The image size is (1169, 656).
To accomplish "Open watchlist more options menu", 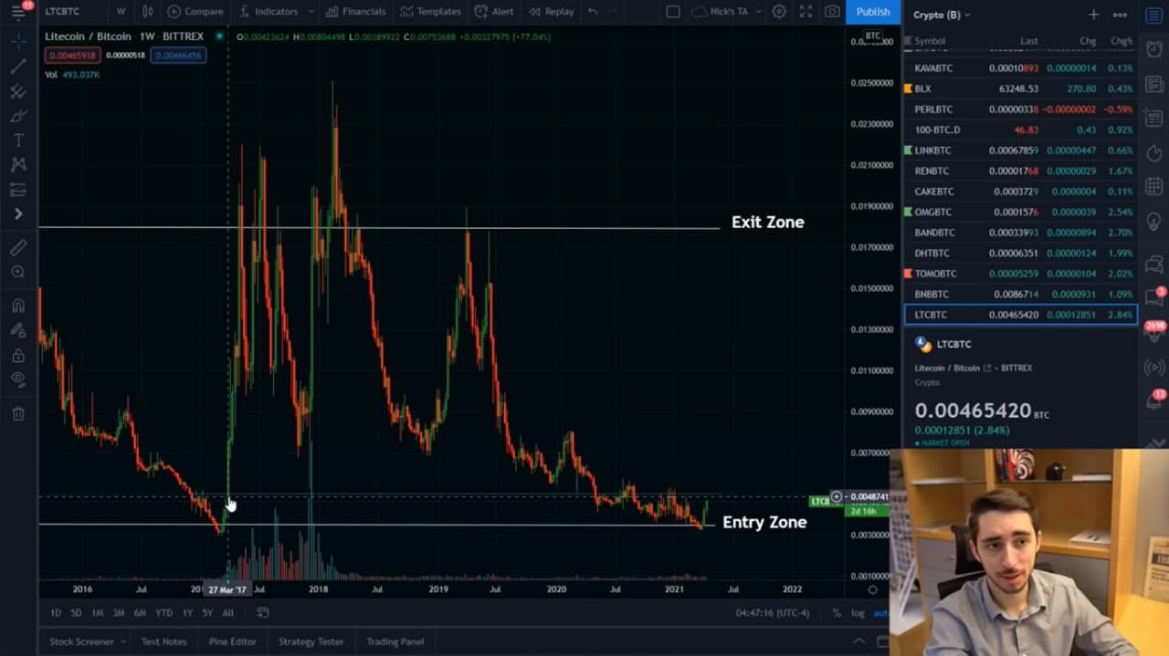I will [x=1120, y=15].
